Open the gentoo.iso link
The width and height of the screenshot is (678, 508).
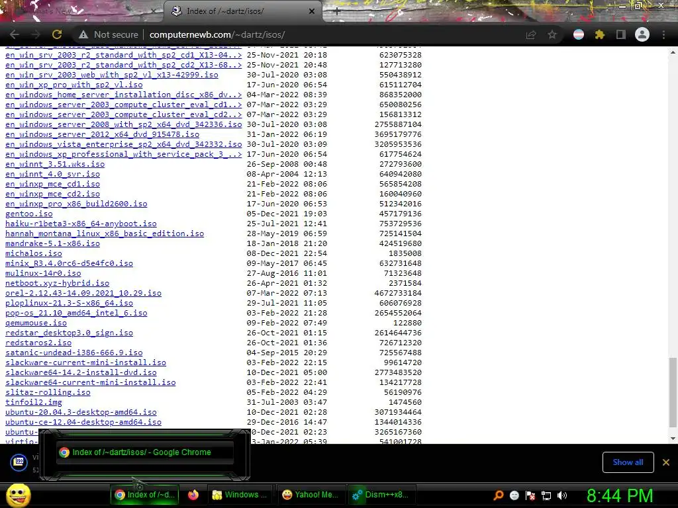(29, 214)
